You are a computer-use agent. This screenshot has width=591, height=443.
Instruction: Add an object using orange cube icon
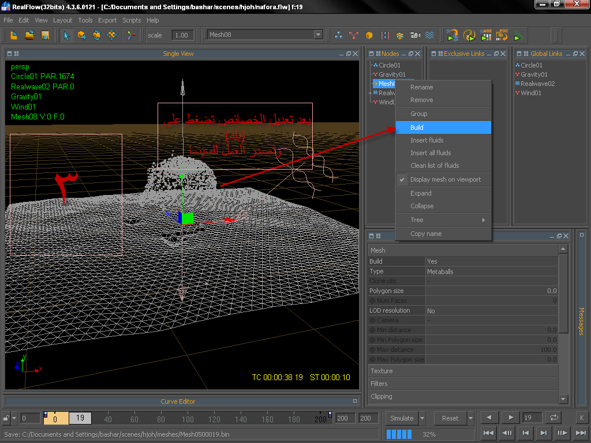(x=369, y=35)
